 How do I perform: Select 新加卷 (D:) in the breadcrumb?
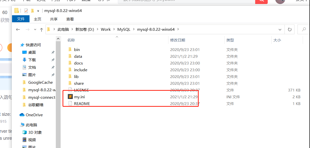(85, 29)
